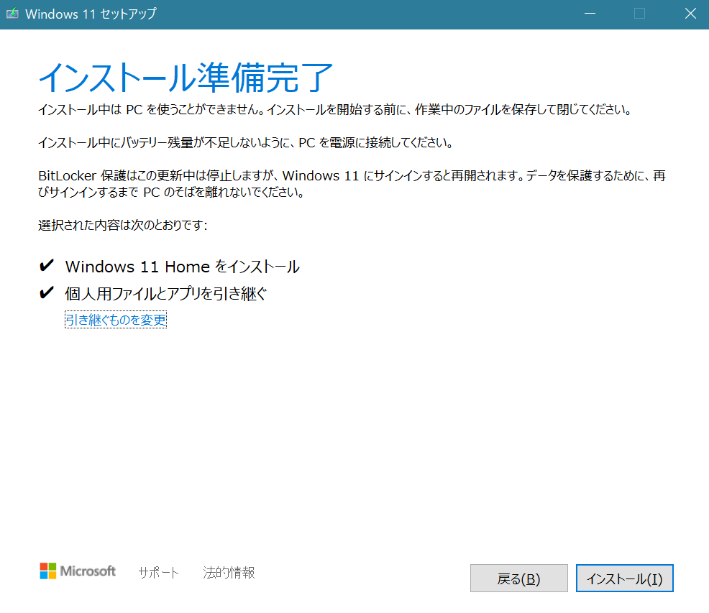
Task: Open the 引き継ぐものを変更 link
Action: click(116, 320)
